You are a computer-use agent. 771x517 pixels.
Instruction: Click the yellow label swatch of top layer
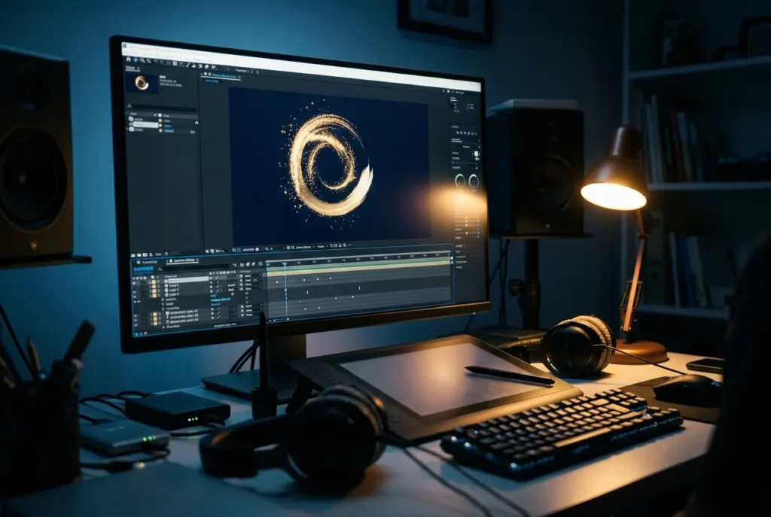pyautogui.click(x=154, y=282)
